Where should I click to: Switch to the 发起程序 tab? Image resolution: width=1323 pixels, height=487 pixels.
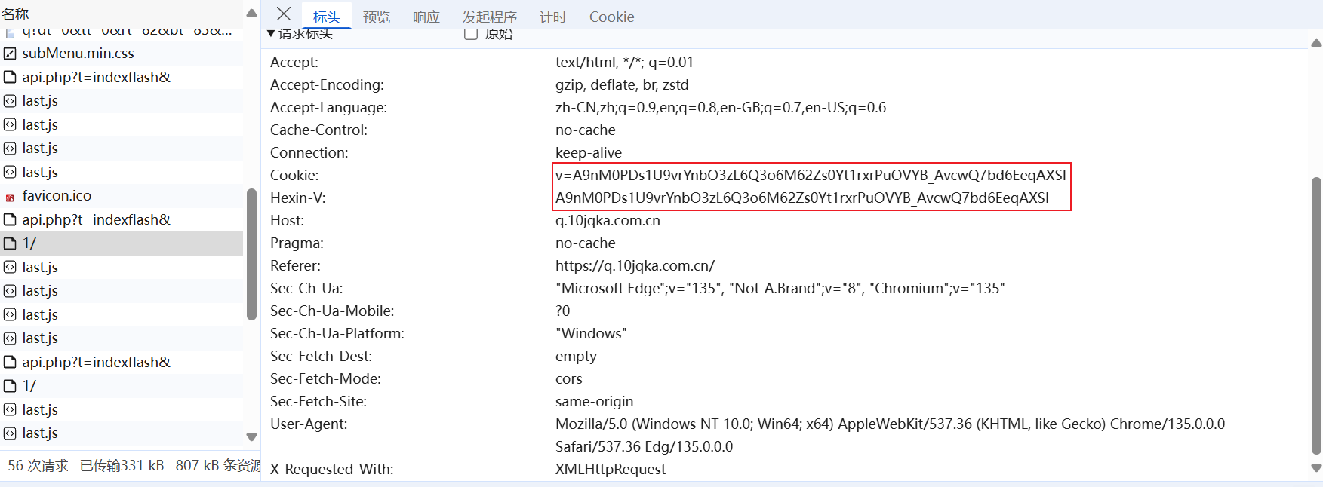coord(490,17)
